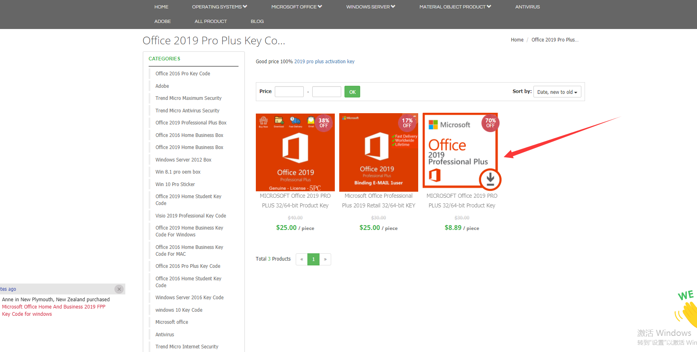Click purchased product link in notification popup
The width and height of the screenshot is (697, 352).
[54, 311]
